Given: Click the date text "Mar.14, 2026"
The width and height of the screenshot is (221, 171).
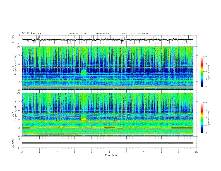Looking at the screenshot, I should 78,34.
